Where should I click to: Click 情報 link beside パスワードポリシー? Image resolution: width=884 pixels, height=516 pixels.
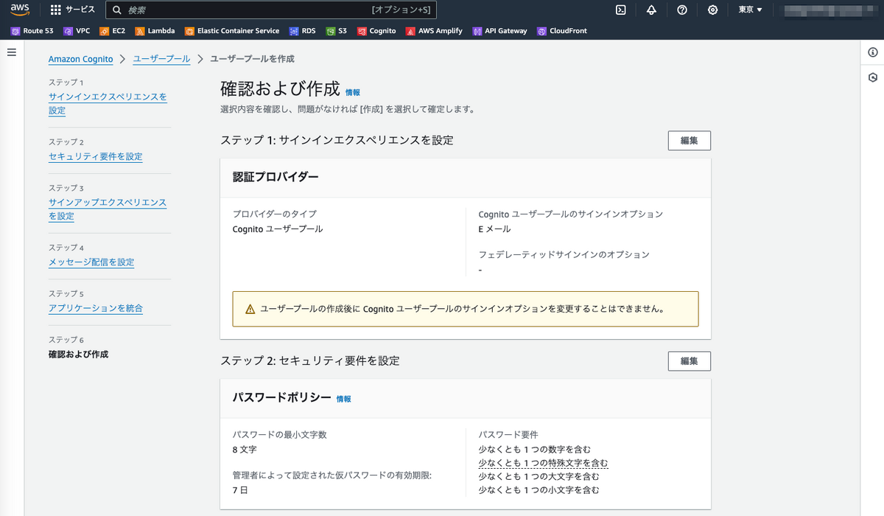click(x=344, y=399)
